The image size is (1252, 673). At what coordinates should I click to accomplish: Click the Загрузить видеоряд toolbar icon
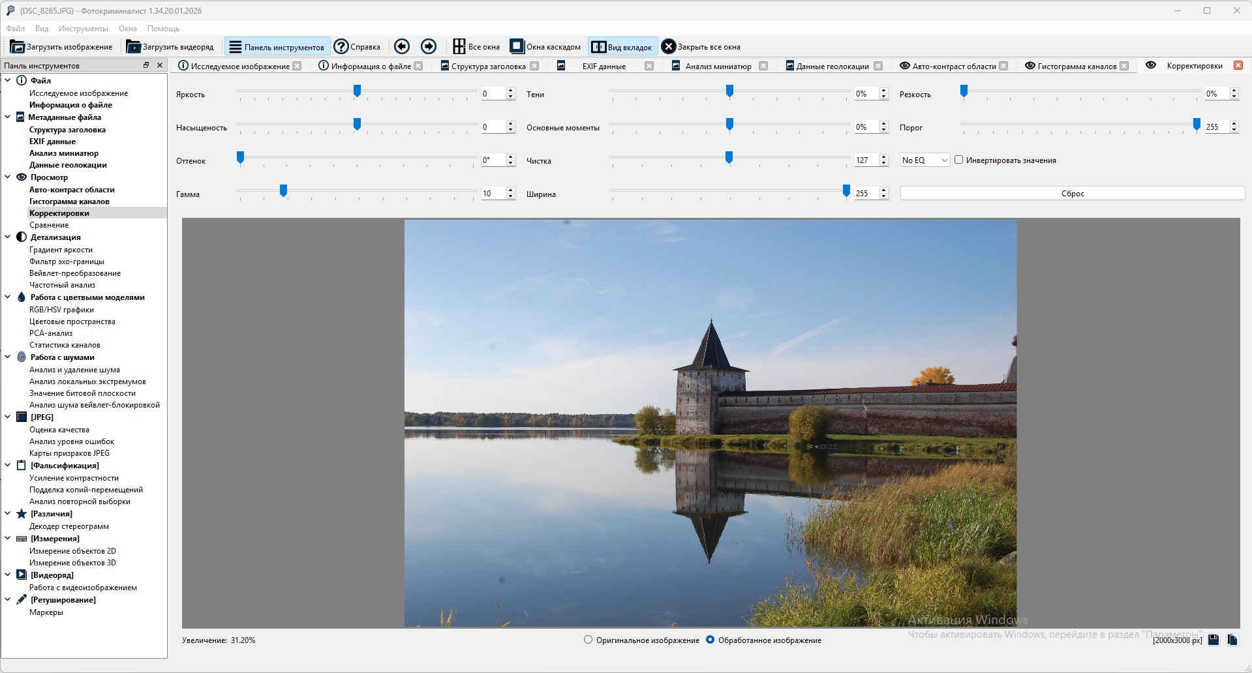(133, 47)
